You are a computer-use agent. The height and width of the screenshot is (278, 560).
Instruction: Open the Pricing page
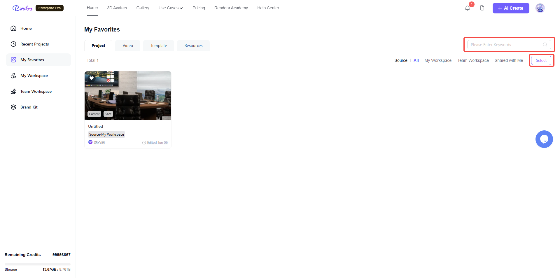click(x=199, y=8)
